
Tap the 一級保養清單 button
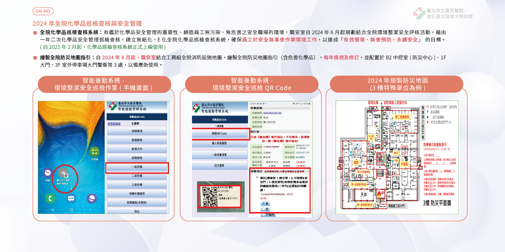pyautogui.click(x=220, y=155)
